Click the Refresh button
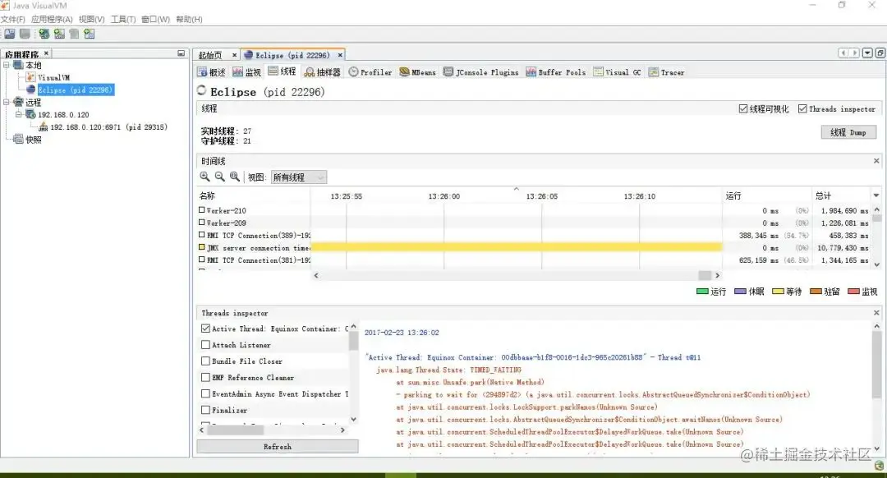This screenshot has height=478, width=887. click(x=278, y=446)
